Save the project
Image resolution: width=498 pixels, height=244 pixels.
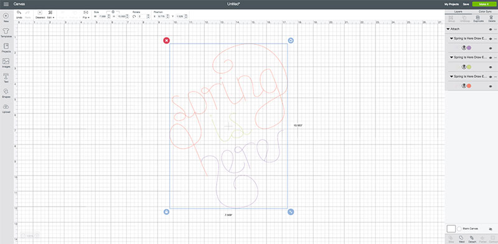click(x=466, y=4)
